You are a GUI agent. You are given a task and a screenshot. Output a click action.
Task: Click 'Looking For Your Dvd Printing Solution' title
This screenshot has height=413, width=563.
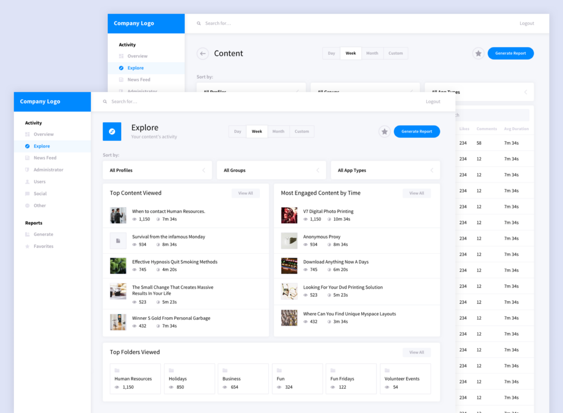pos(343,288)
